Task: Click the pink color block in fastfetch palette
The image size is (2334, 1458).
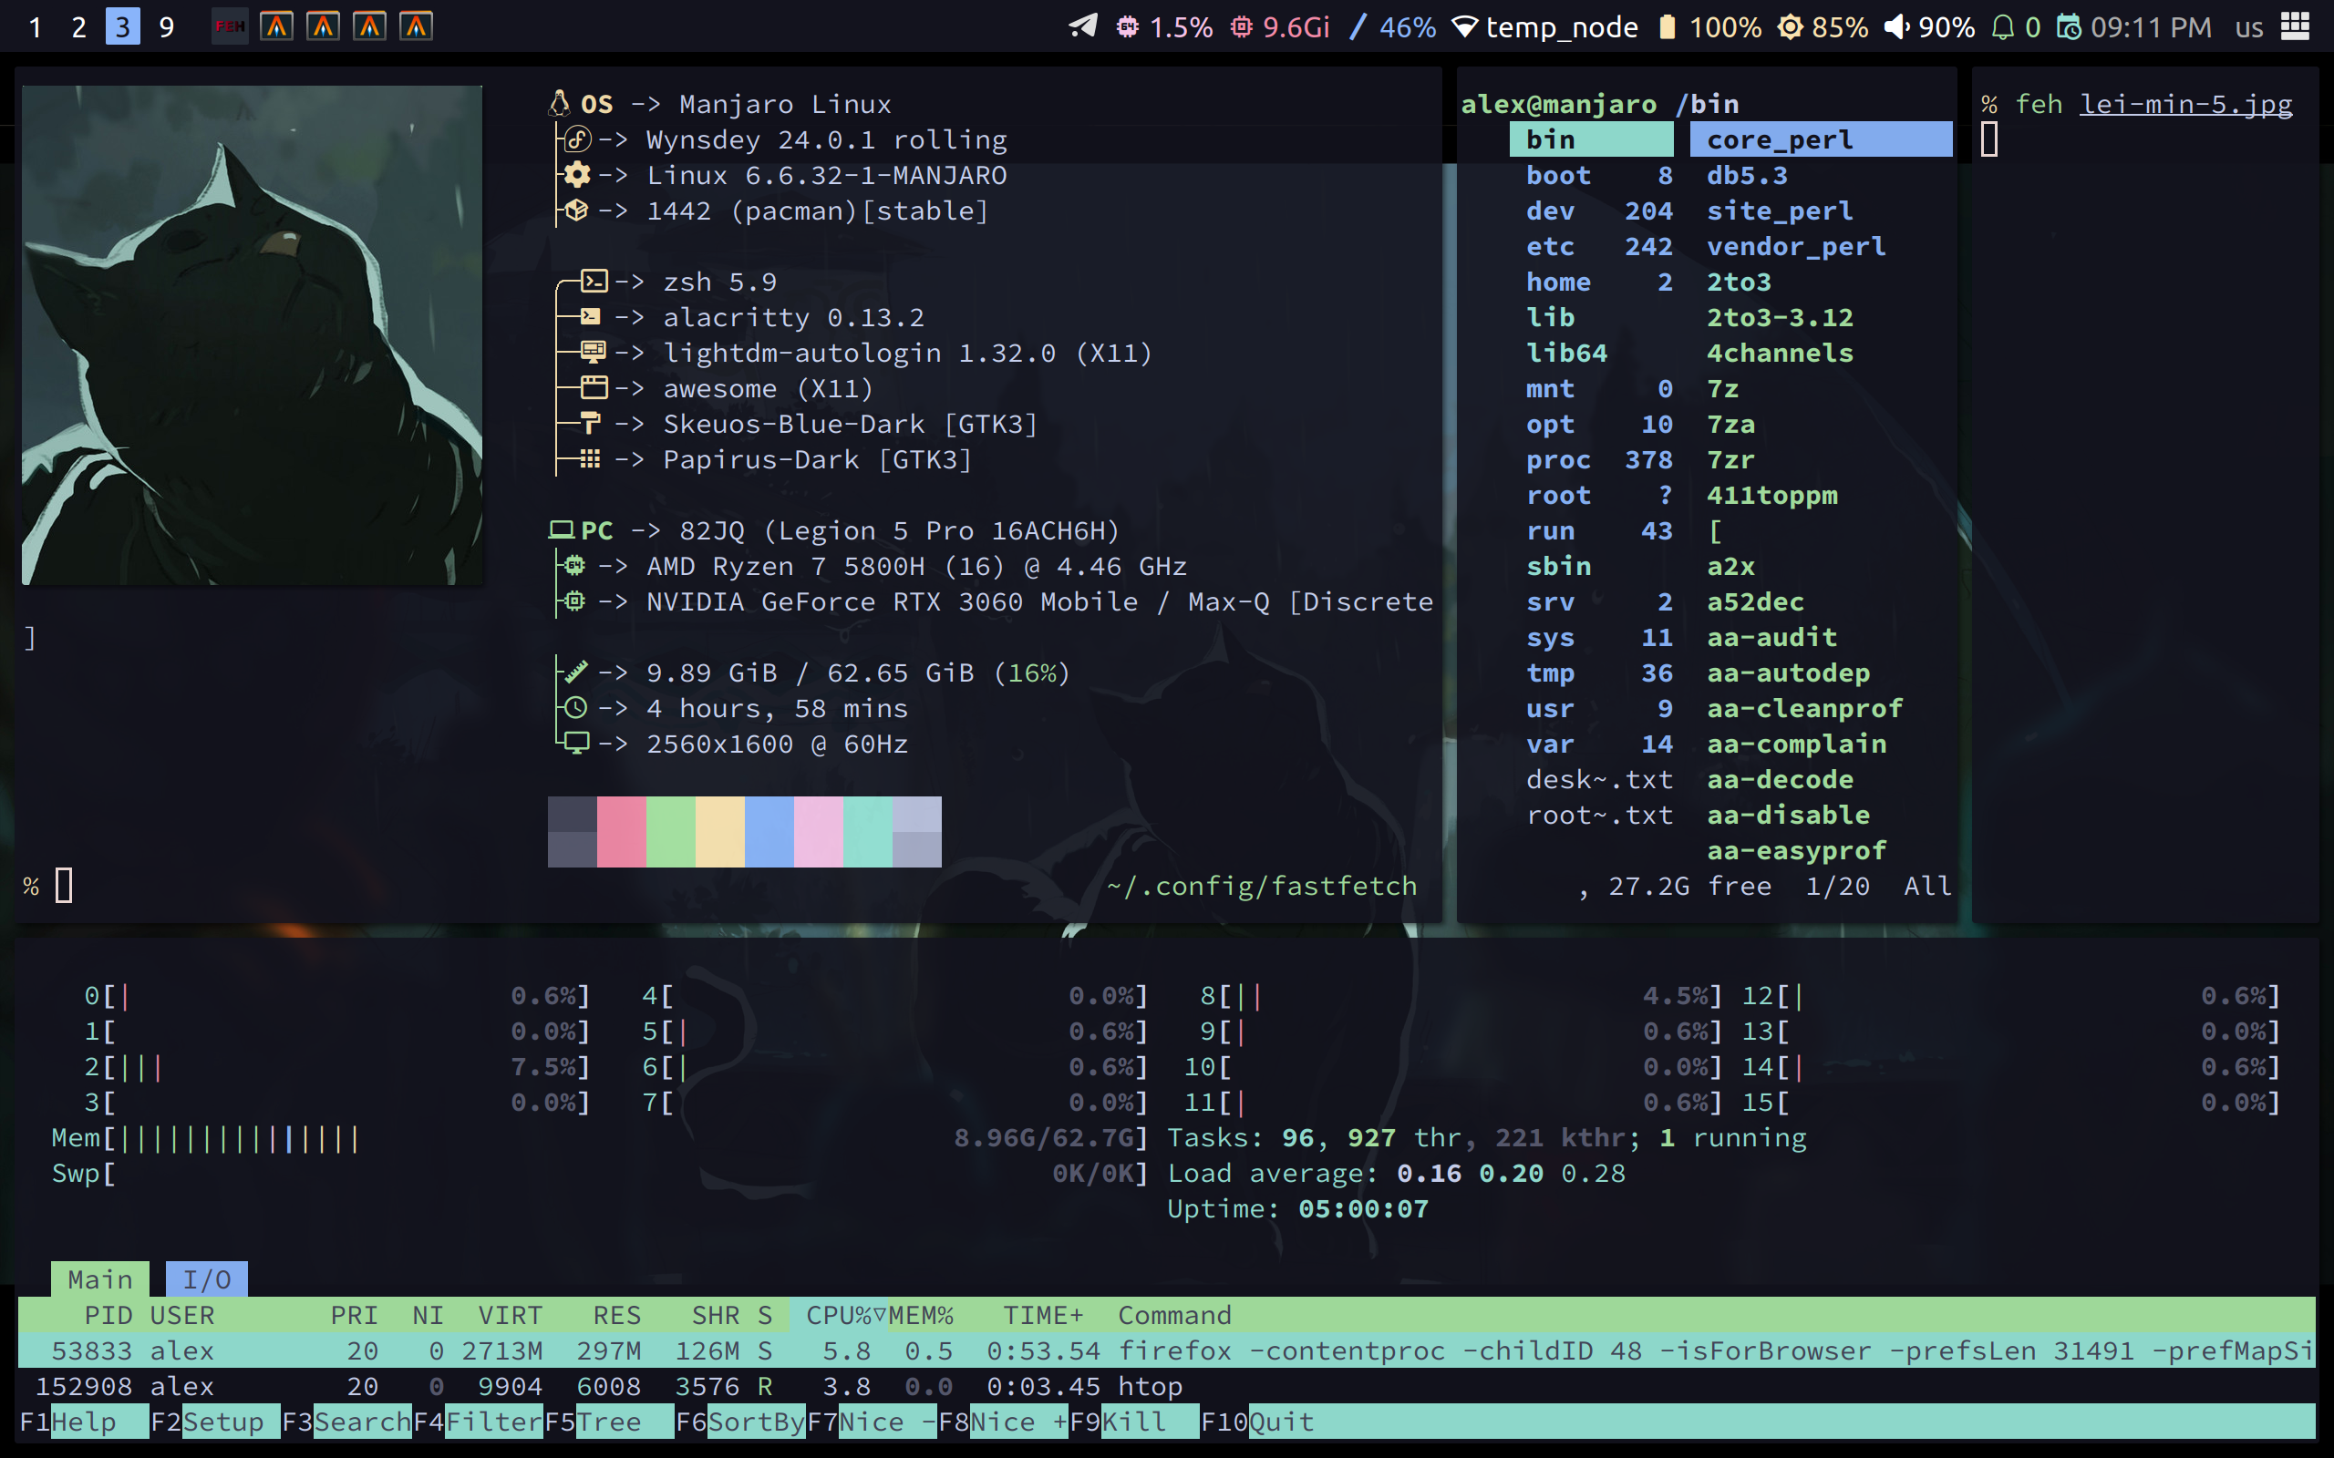Action: 621,831
